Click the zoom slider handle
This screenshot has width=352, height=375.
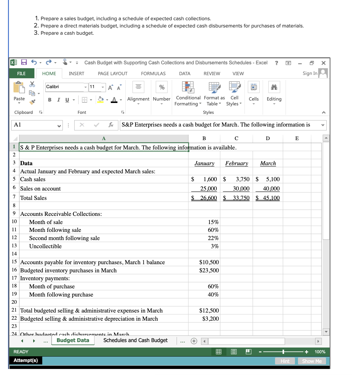(283, 352)
